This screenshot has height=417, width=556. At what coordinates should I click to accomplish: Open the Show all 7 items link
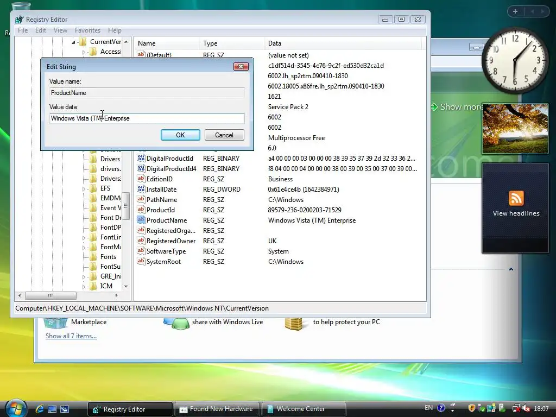point(71,336)
